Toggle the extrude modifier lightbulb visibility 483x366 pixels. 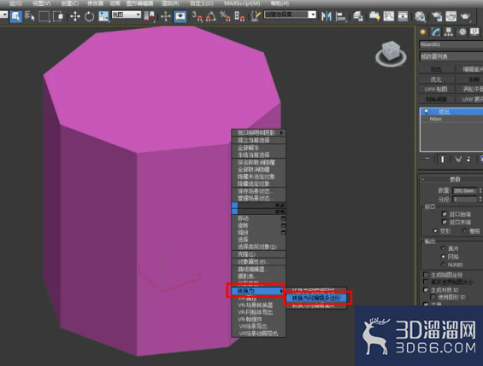(426, 111)
